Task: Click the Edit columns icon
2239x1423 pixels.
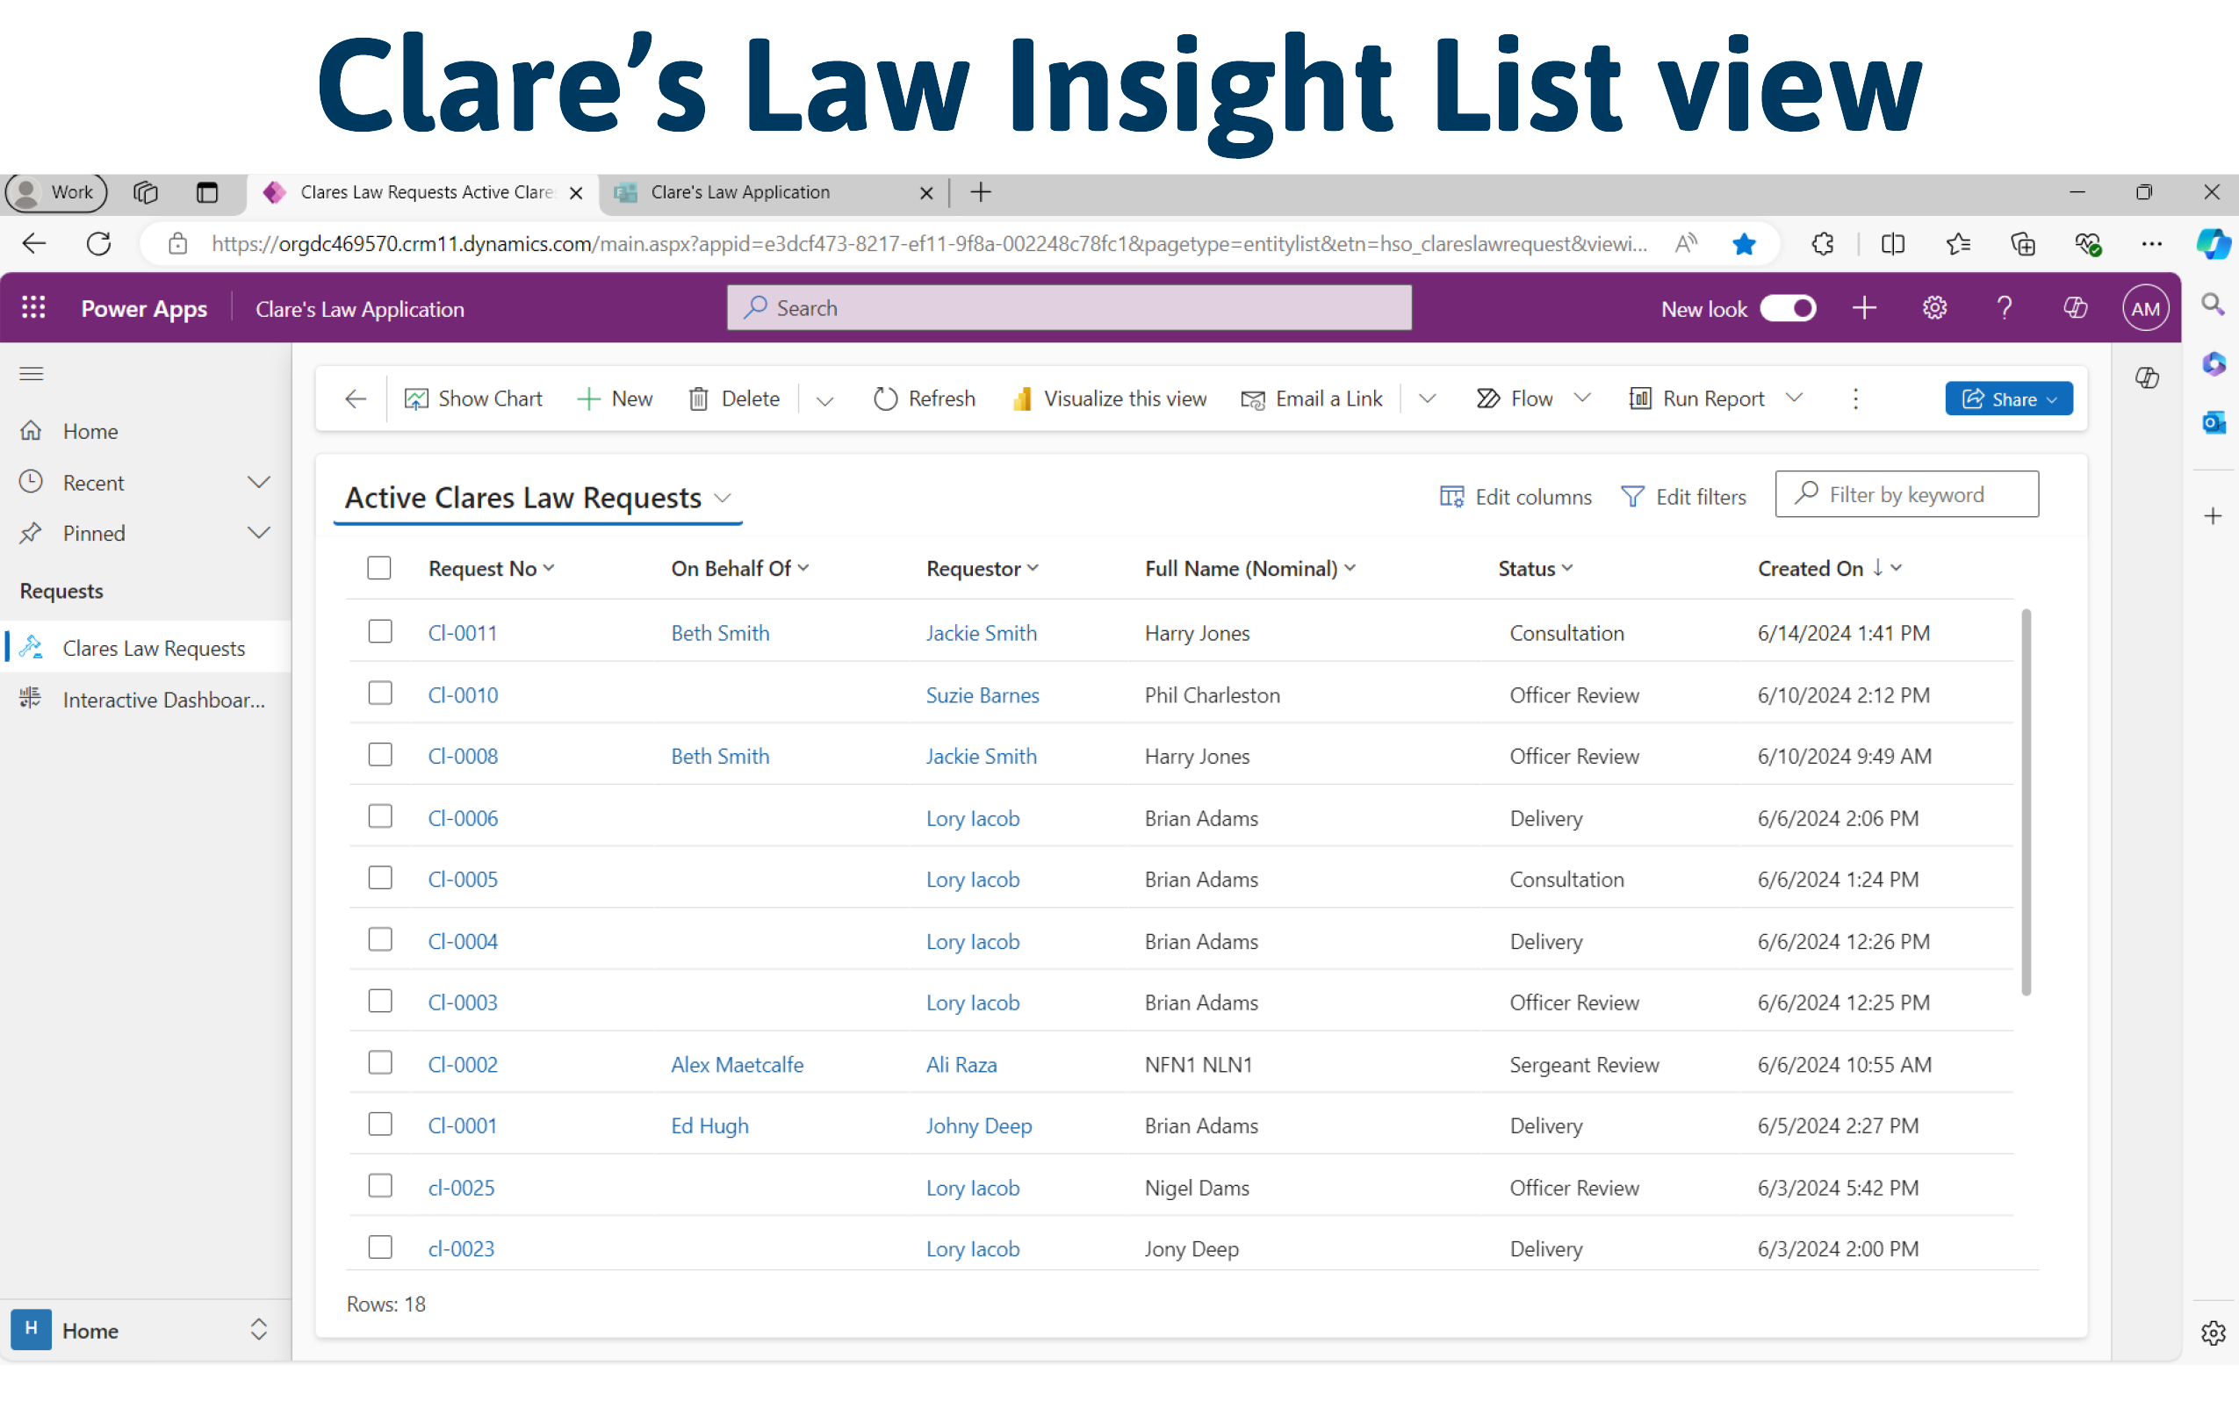Action: click(x=1451, y=496)
